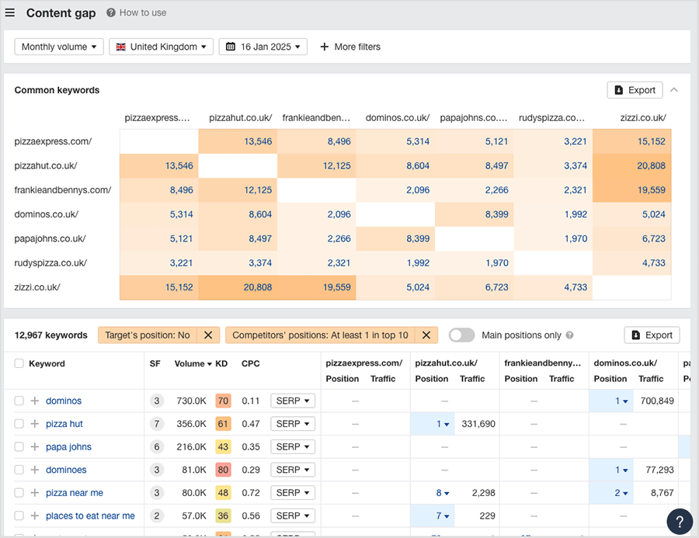Click plus icon for places to eat near me
The width and height of the screenshot is (699, 538).
click(x=35, y=515)
